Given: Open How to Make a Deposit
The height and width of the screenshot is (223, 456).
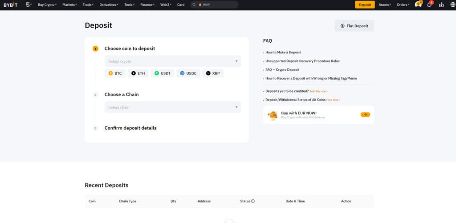Looking at the screenshot, I should [x=283, y=53].
